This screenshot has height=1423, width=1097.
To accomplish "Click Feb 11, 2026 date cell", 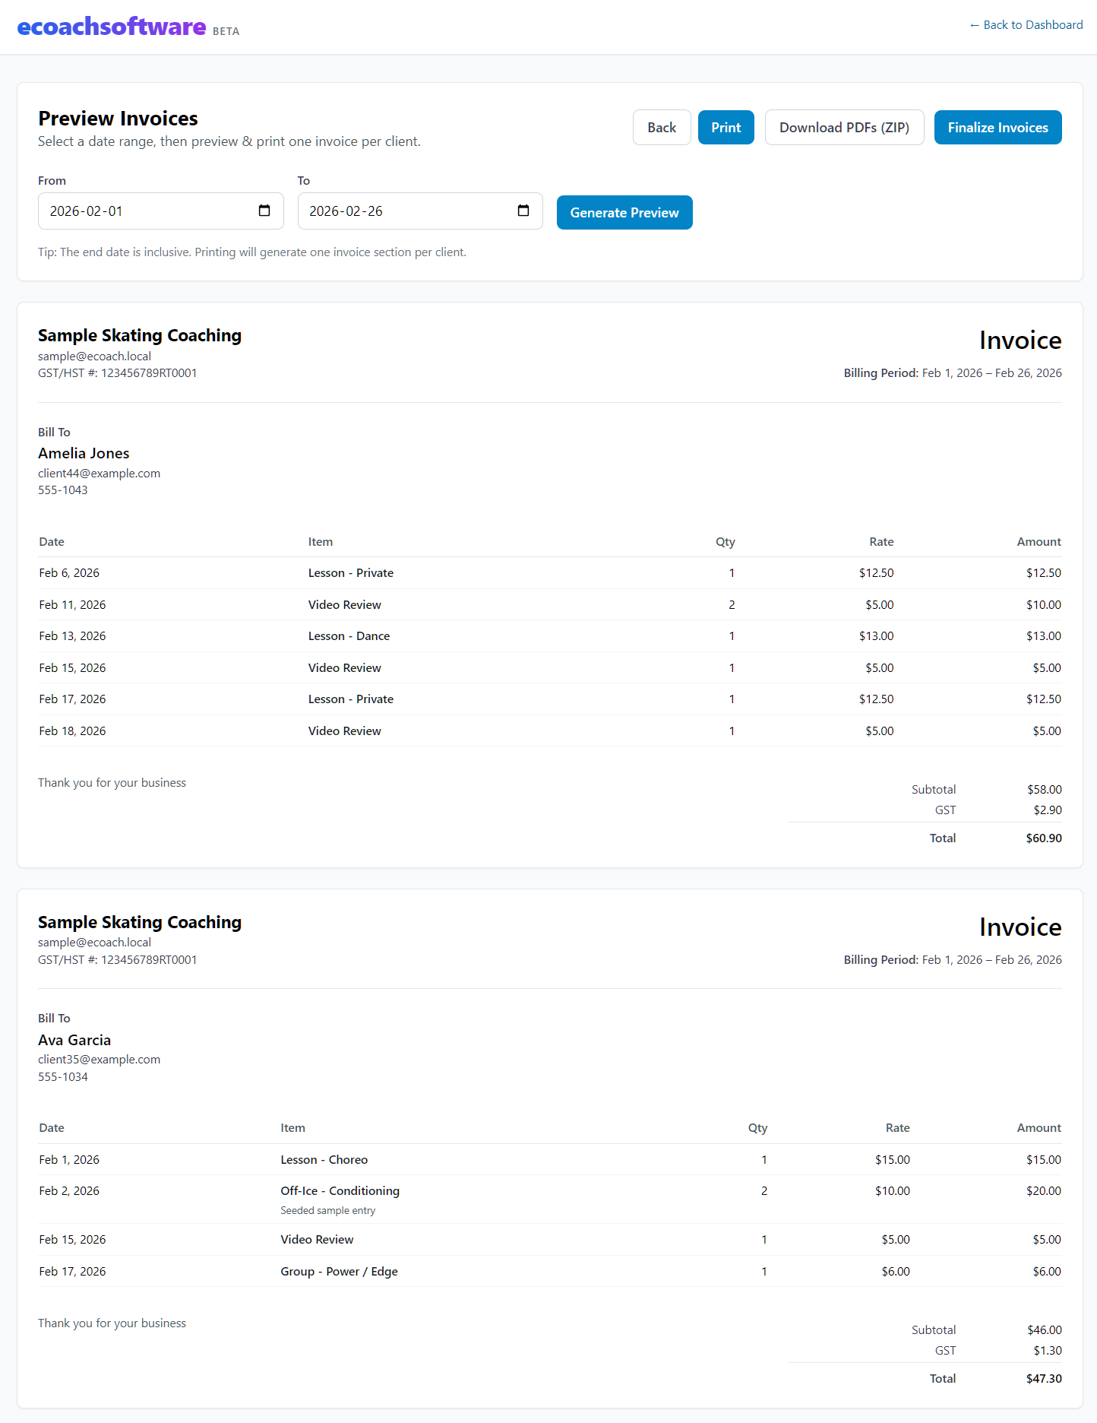I will coord(72,605).
